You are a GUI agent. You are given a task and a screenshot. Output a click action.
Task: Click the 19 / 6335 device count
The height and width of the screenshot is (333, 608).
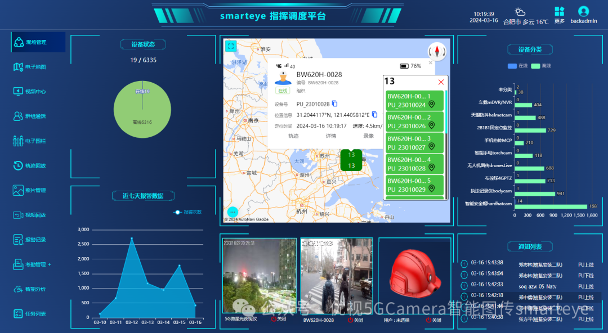143,60
